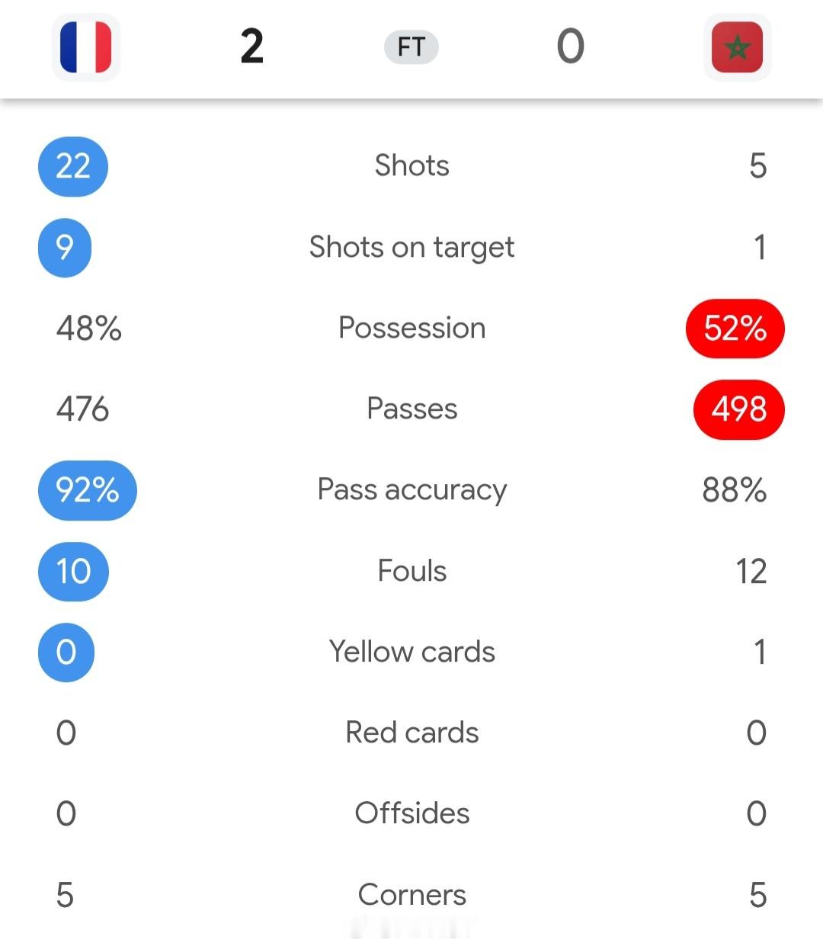Select the Offsides stat label

(x=411, y=813)
